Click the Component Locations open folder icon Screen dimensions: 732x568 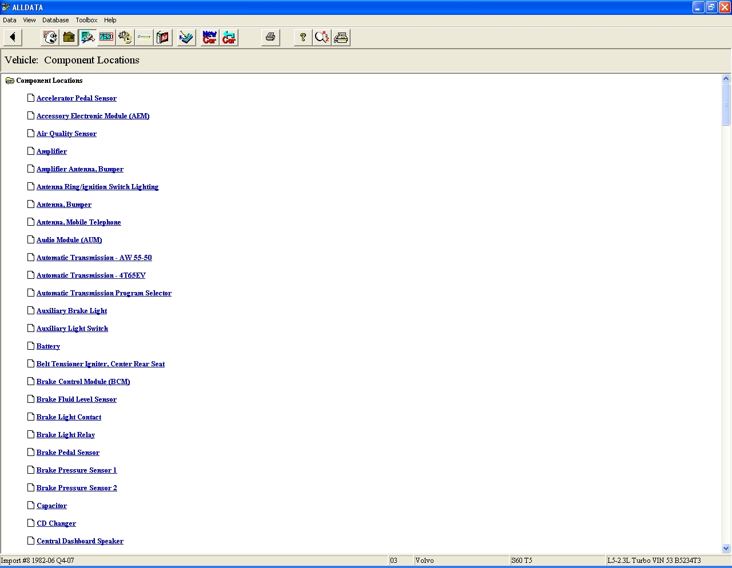10,81
